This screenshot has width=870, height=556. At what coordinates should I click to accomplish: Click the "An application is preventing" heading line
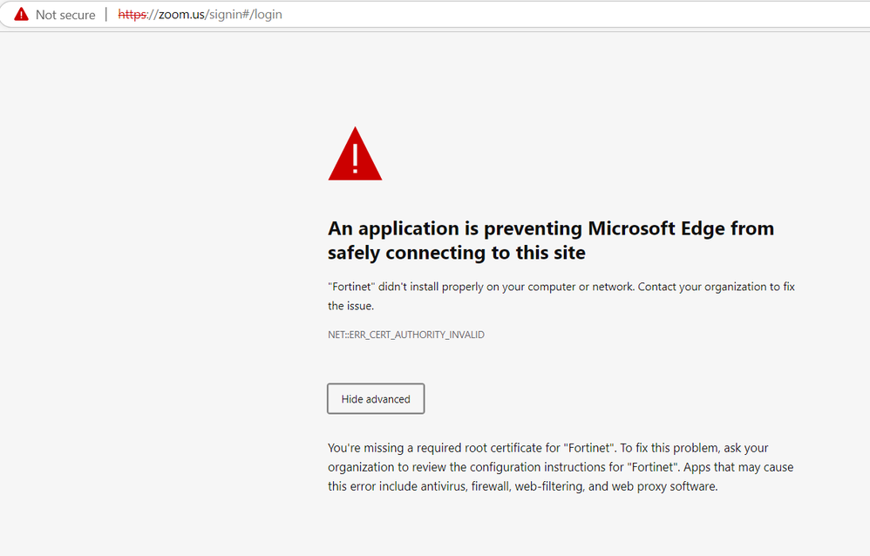click(x=550, y=228)
